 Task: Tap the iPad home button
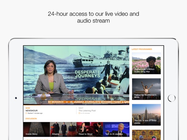[171, 98]
